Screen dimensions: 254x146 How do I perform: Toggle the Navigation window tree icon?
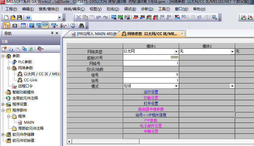tap(6, 26)
